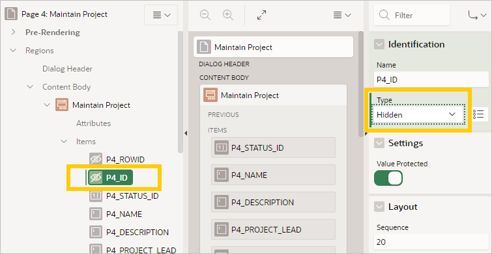Image resolution: width=492 pixels, height=254 pixels.
Task: Select Attributes under Maintain Project
Action: (x=93, y=123)
